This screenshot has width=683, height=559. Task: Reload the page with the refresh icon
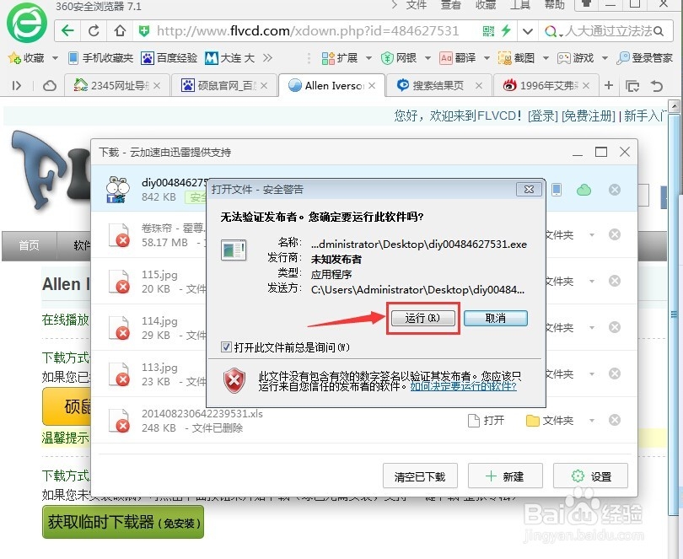point(94,31)
